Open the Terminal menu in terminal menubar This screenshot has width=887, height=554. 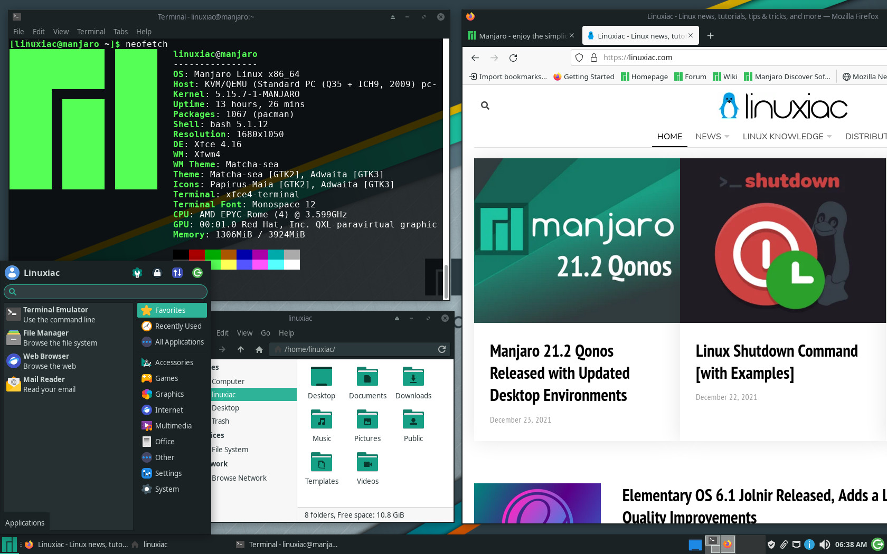(x=91, y=32)
